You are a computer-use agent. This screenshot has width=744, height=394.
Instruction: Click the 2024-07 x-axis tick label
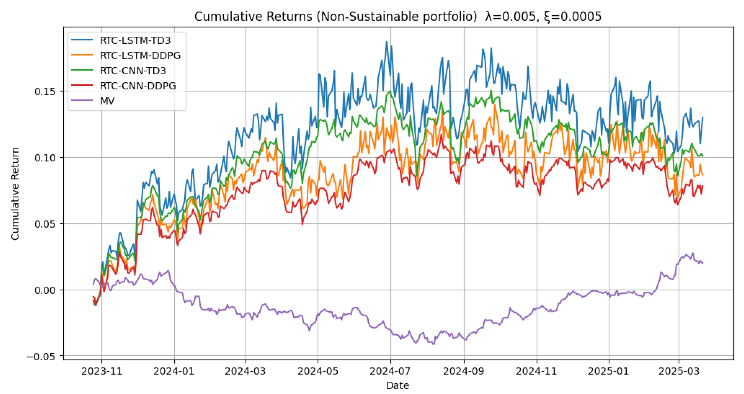390,371
